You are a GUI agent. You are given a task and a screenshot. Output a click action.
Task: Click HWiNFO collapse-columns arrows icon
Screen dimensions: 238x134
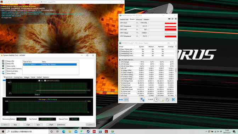click(126, 100)
